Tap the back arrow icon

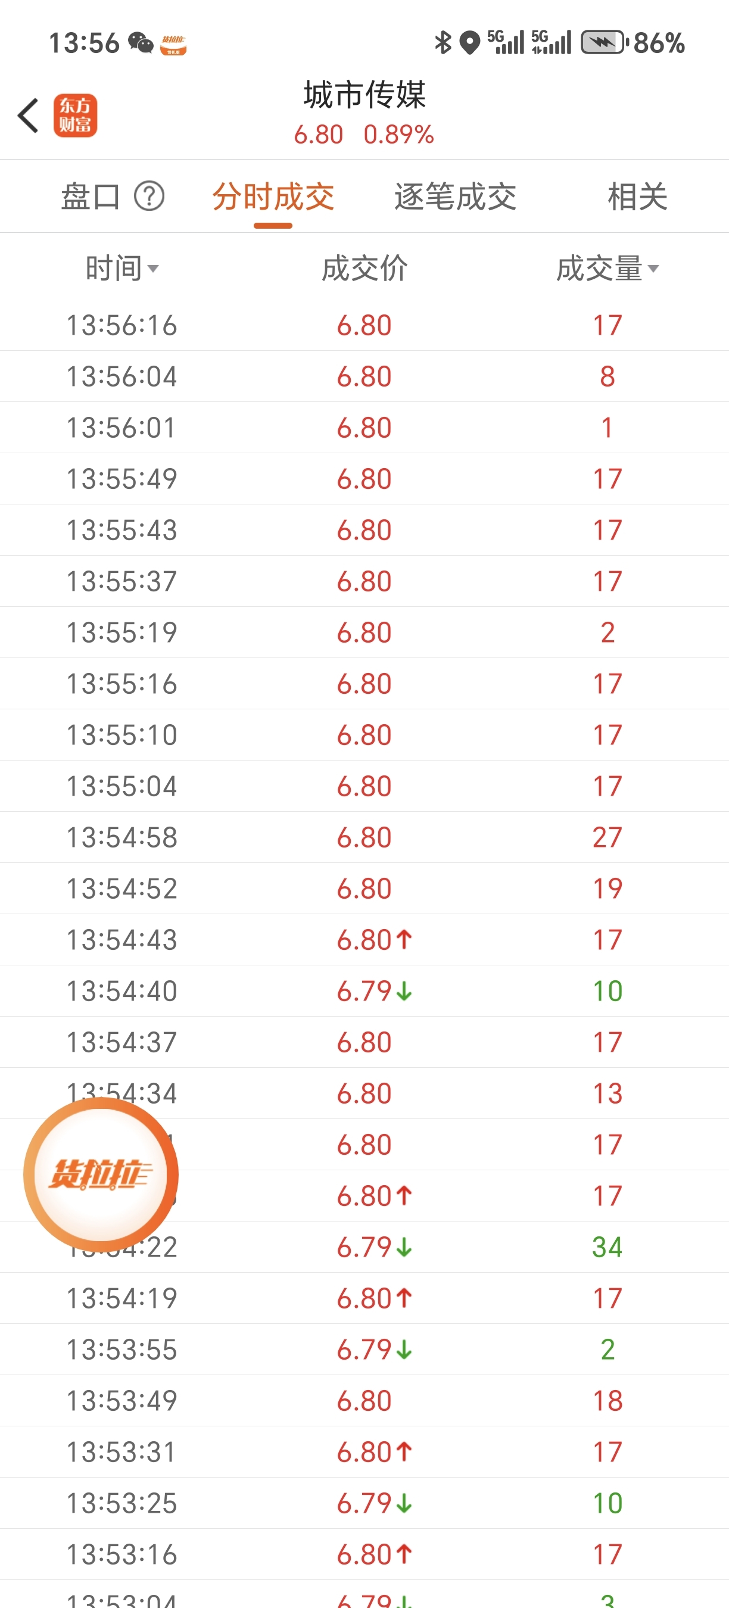click(28, 116)
